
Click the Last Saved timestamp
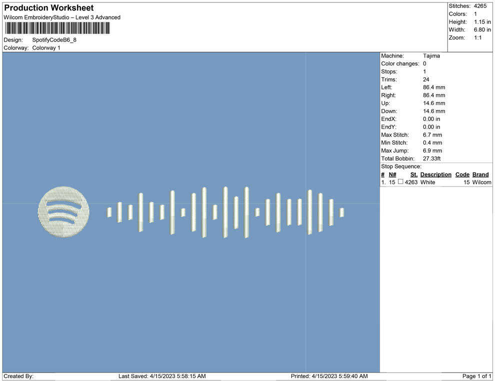tap(162, 376)
